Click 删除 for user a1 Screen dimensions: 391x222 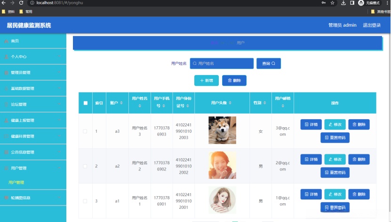[x=359, y=194]
